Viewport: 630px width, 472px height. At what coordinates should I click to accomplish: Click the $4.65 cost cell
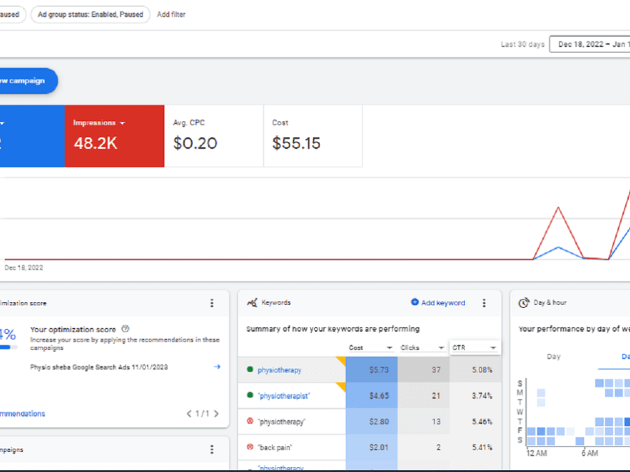point(372,396)
